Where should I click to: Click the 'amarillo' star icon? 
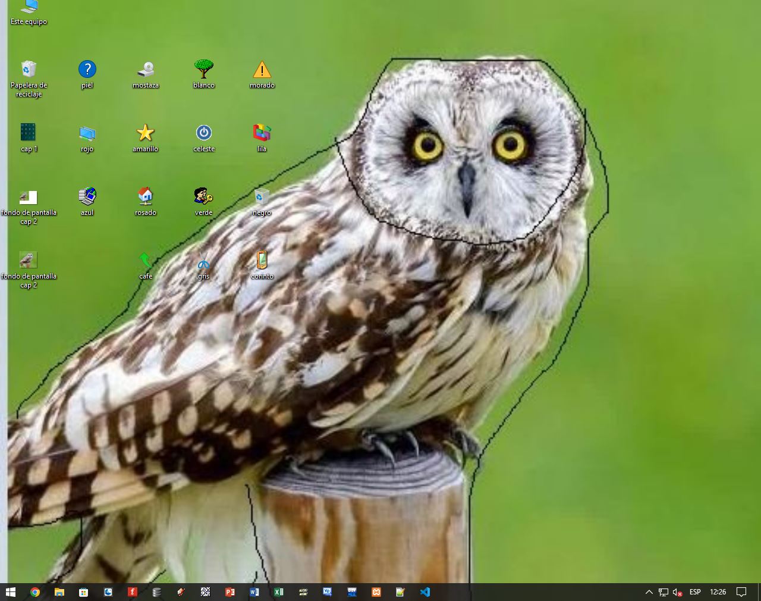click(145, 133)
